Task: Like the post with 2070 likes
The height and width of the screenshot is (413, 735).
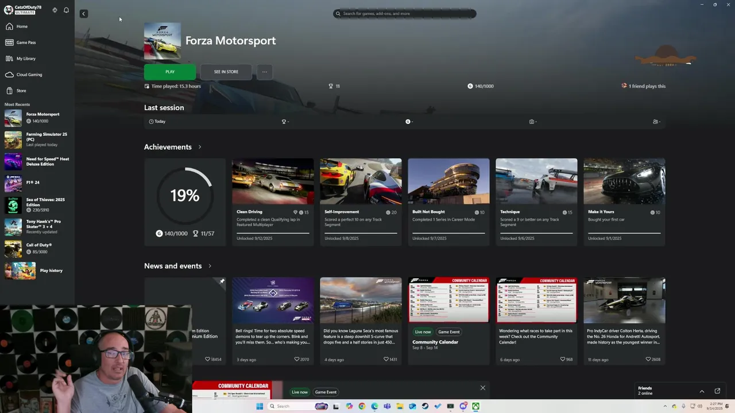Action: (x=297, y=360)
